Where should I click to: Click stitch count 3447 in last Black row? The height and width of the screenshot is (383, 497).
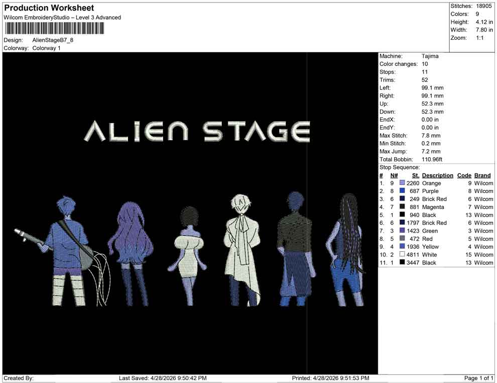(x=413, y=262)
